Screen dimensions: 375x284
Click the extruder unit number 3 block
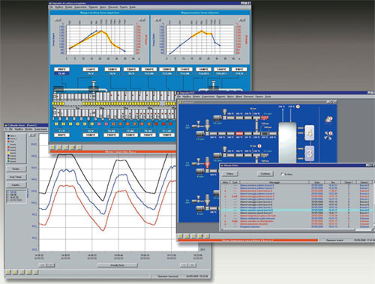click(x=309, y=153)
